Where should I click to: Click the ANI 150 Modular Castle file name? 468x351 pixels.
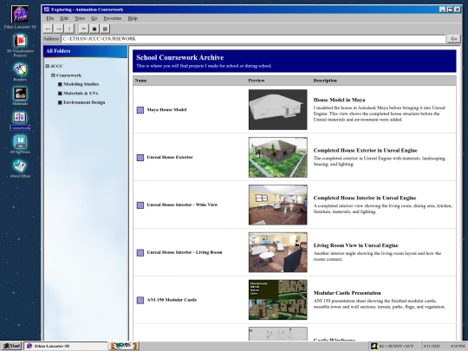pyautogui.click(x=172, y=300)
